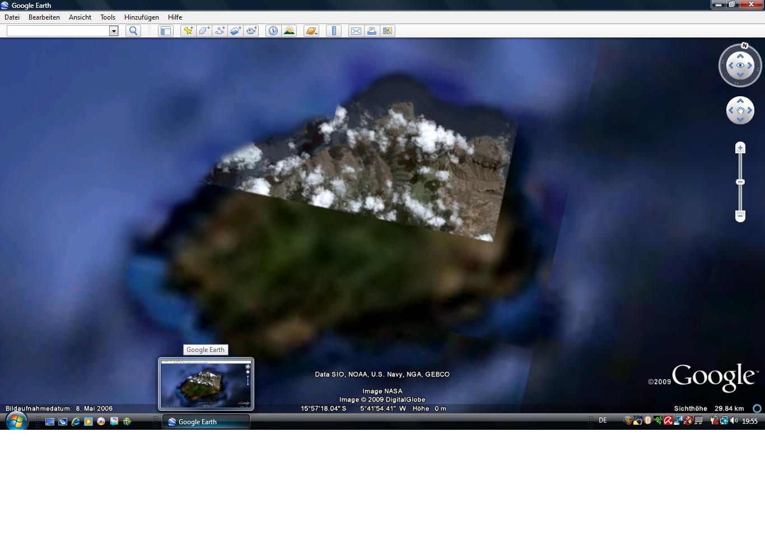
Task: Print the current view
Action: pos(372,31)
